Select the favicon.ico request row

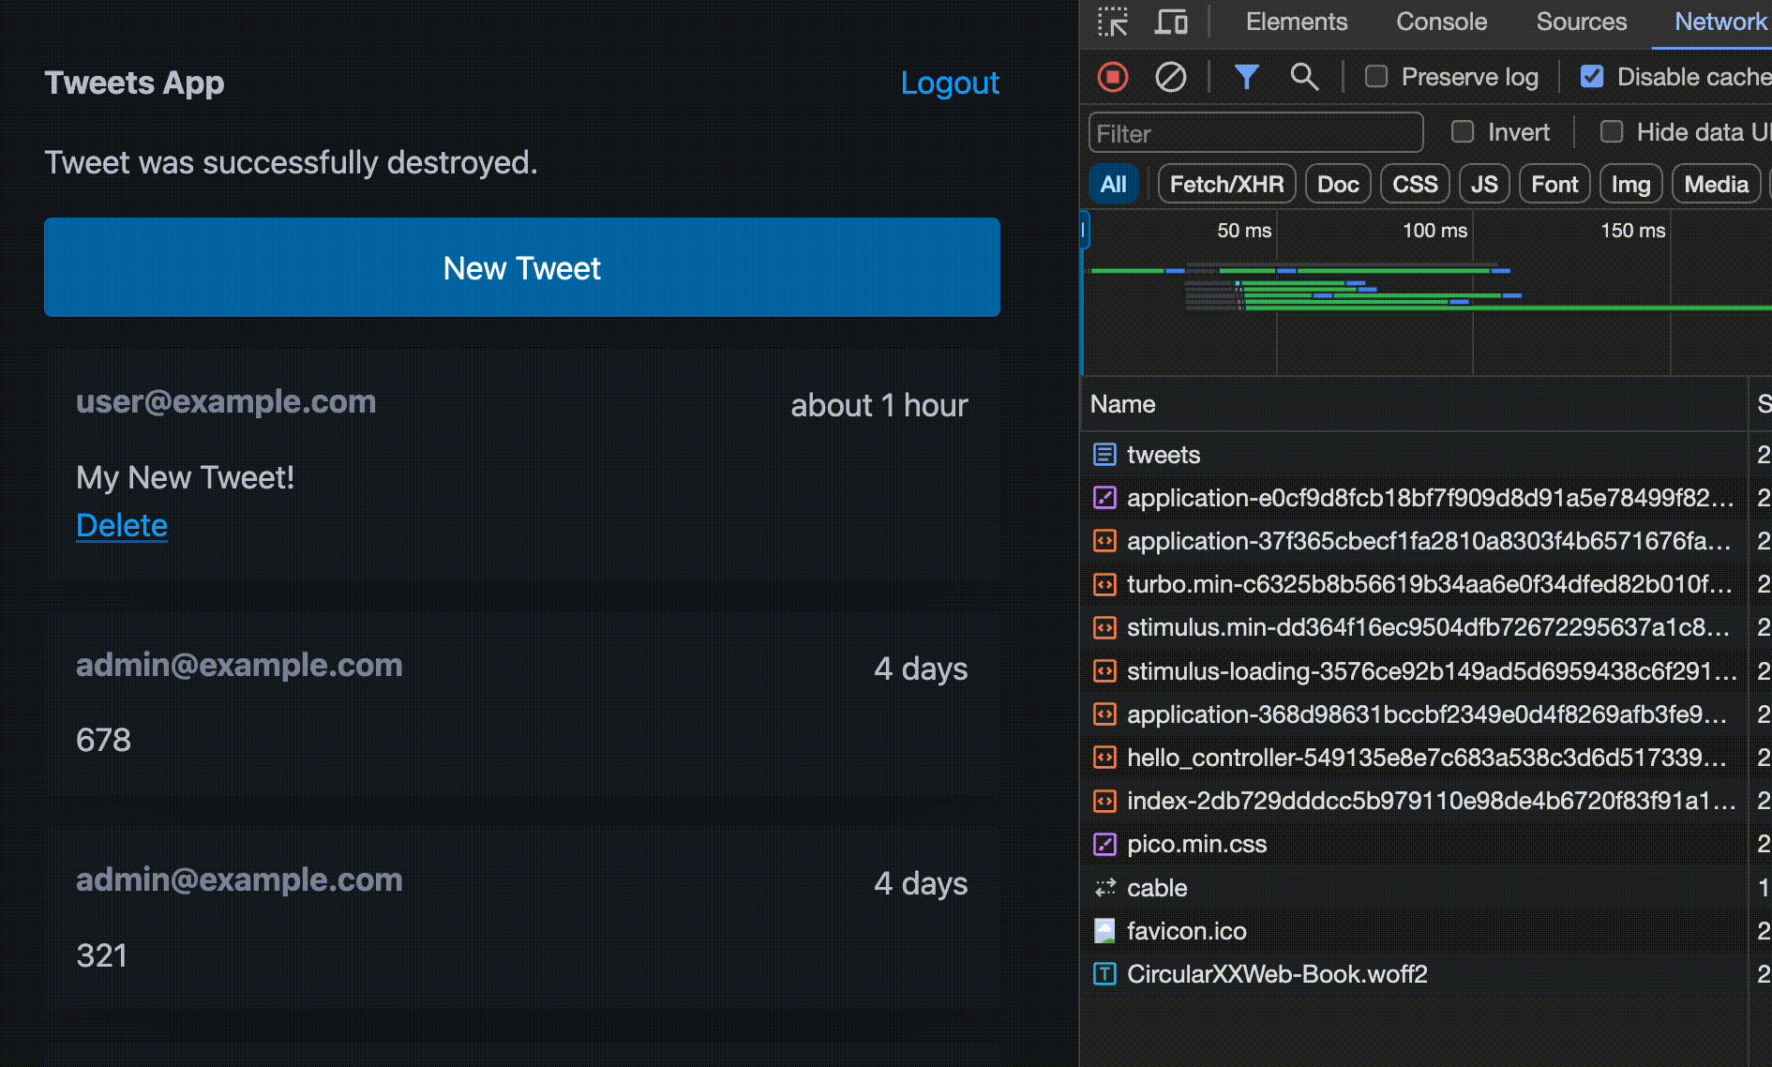click(1425, 931)
